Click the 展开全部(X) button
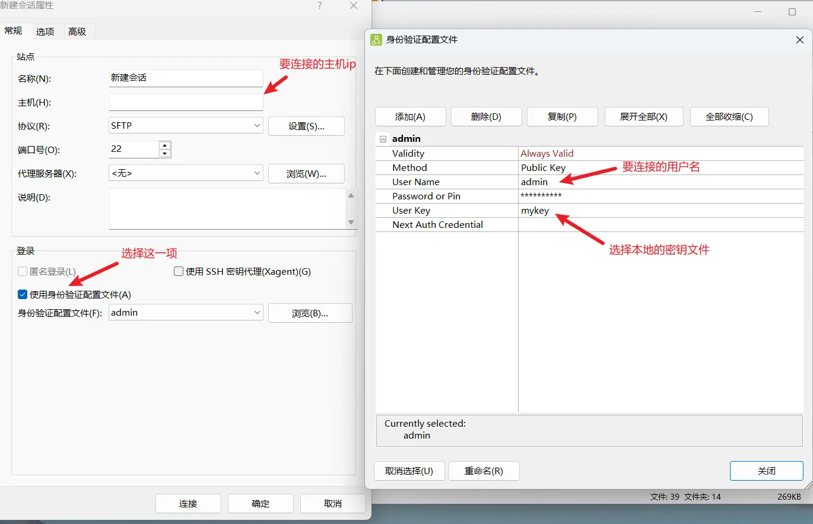 point(644,116)
